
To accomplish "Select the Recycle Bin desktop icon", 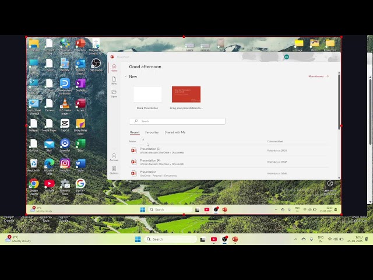I will click(x=34, y=165).
